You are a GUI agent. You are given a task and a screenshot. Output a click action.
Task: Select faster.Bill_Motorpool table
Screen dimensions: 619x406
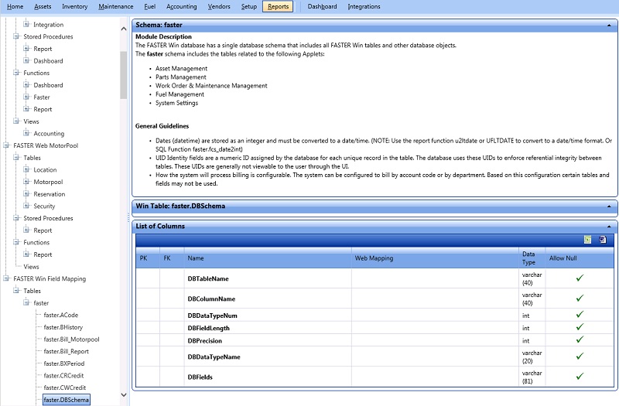(71, 339)
